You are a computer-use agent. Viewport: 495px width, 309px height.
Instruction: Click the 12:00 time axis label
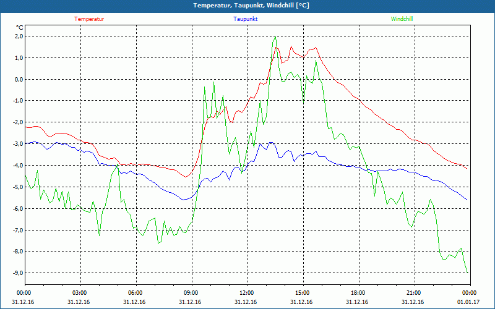click(x=246, y=292)
